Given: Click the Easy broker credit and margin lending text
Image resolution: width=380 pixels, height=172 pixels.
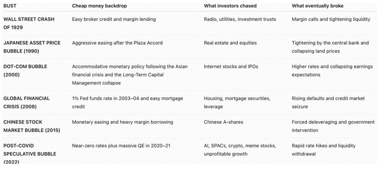Looking at the screenshot, I should 114,19.
